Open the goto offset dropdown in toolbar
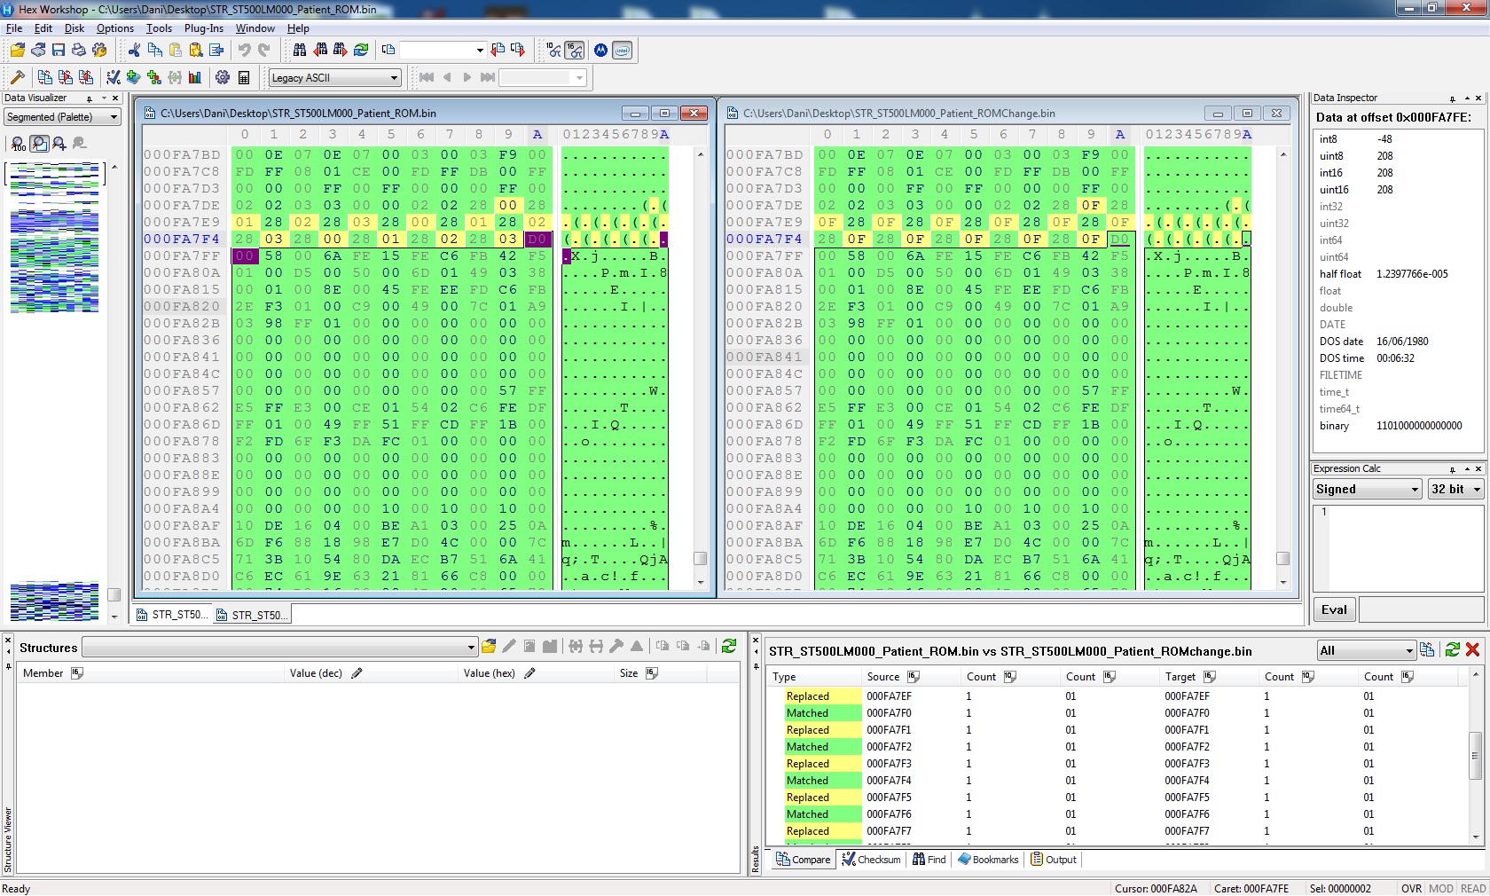Image resolution: width=1490 pixels, height=896 pixels. pyautogui.click(x=480, y=51)
